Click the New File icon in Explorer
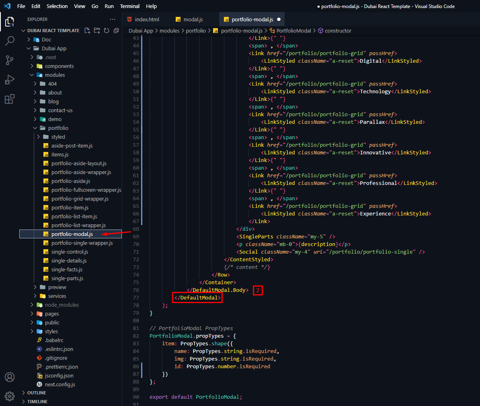Screen dimensions: 480x406 tap(87, 31)
